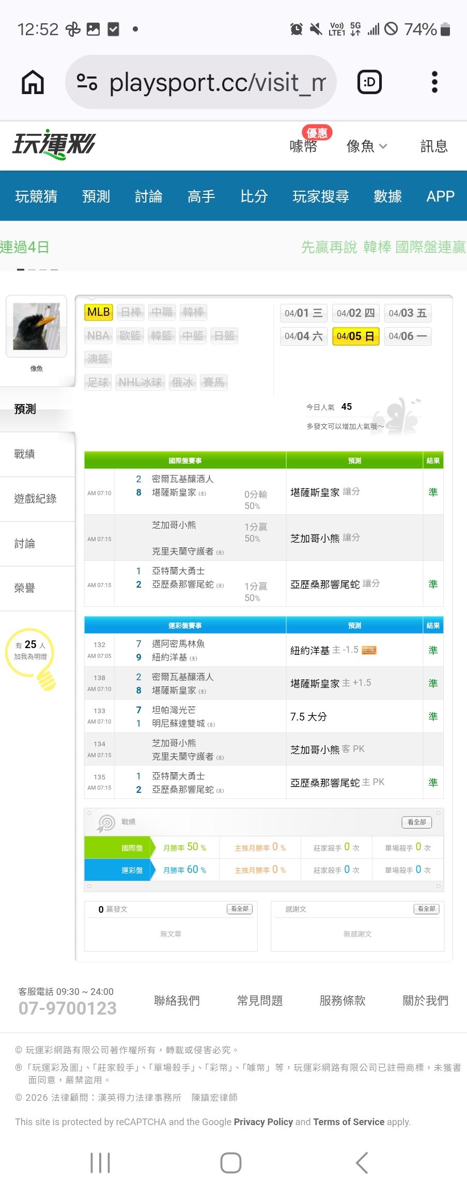Open the 戰績 sidebar tab

click(x=25, y=454)
